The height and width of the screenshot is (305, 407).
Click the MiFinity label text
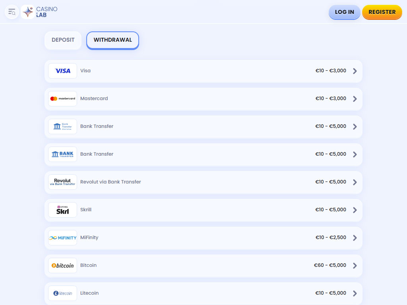coord(89,237)
